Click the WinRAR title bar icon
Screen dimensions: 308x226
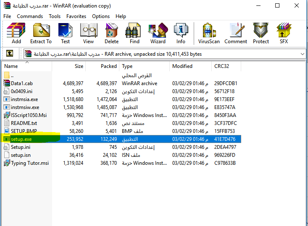tap(7, 5)
